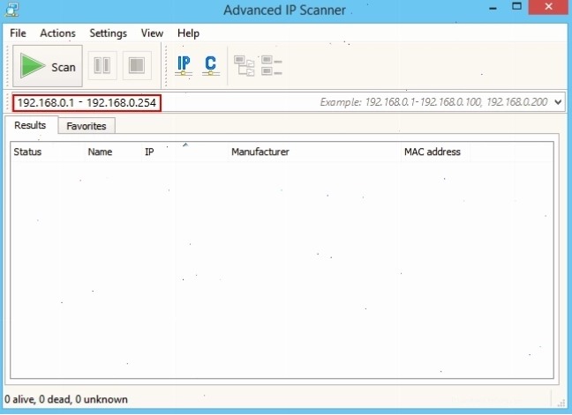Click the window resize grip in status bar

(561, 402)
